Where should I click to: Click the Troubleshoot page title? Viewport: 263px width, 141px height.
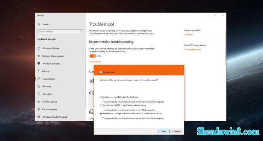pos(102,24)
